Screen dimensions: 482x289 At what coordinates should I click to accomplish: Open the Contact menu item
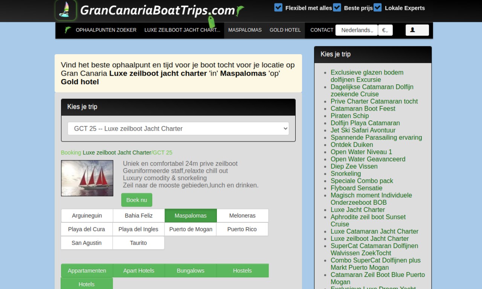click(322, 30)
